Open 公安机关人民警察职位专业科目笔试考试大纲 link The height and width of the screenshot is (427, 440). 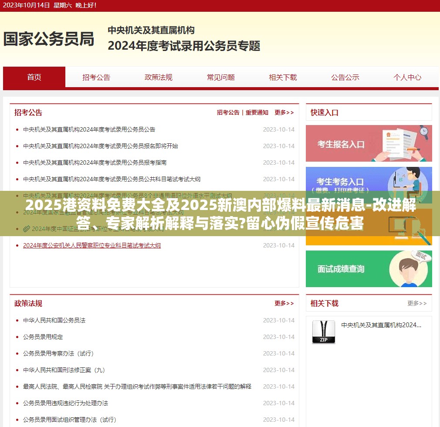tap(92, 245)
